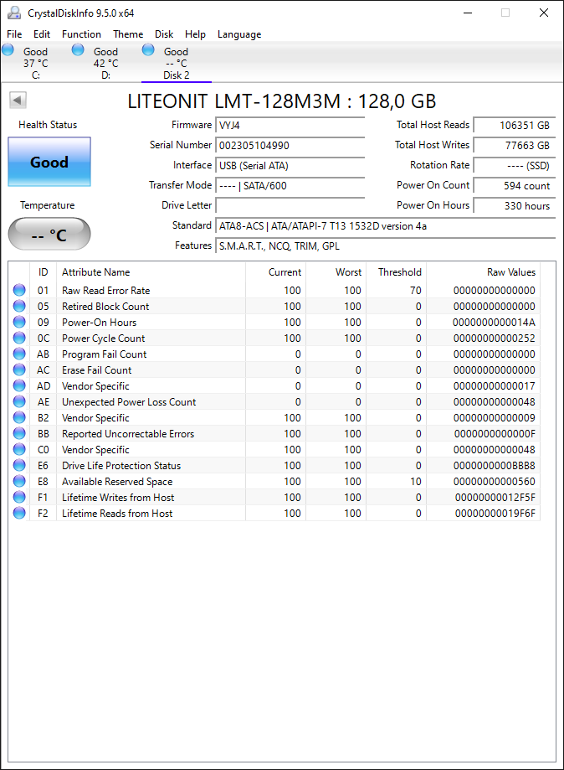Click the Available Reserved Space attribute name

pos(117,481)
